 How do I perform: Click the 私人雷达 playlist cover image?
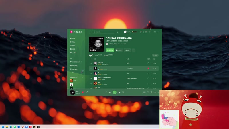coord(96,44)
